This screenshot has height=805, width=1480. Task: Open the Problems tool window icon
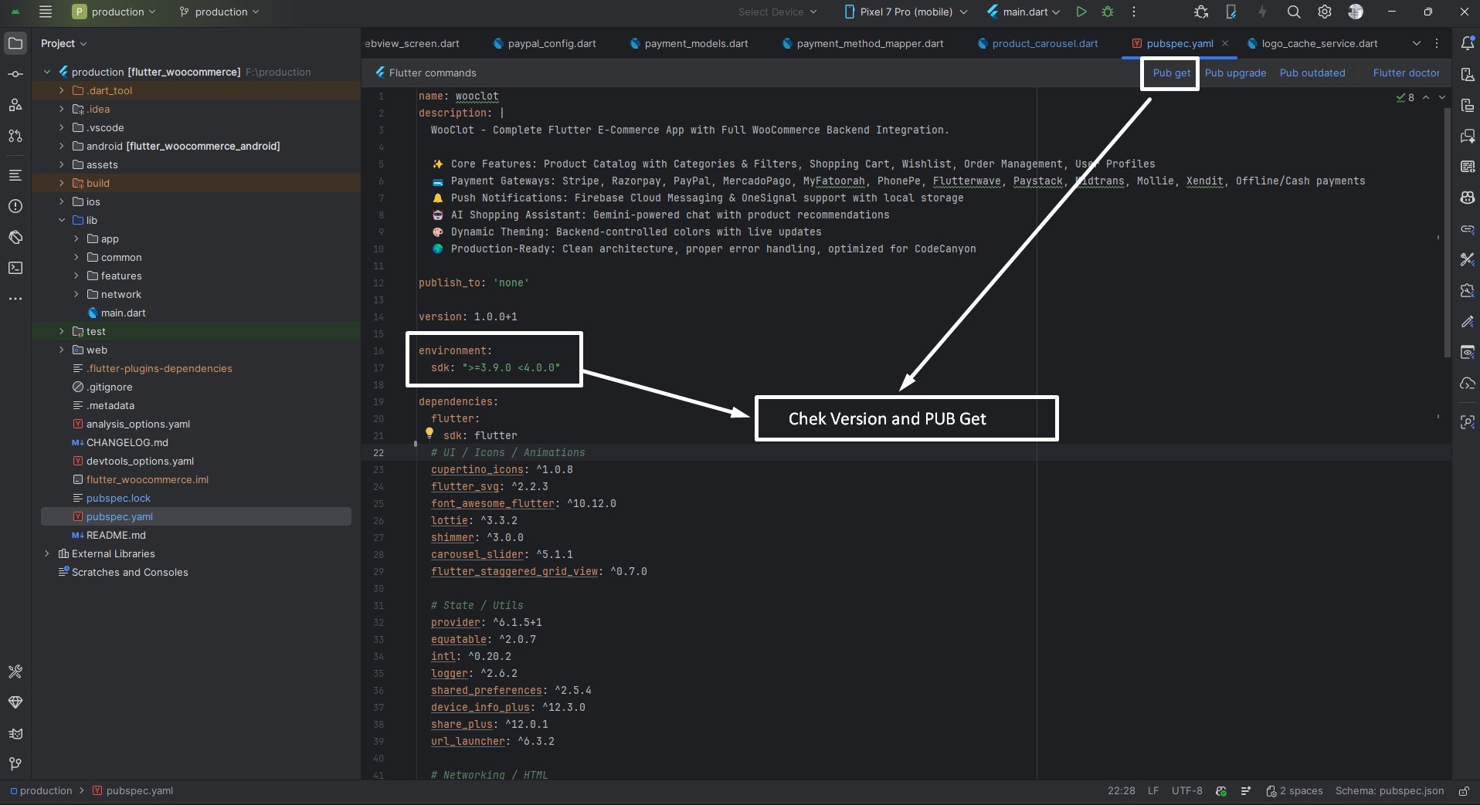15,207
